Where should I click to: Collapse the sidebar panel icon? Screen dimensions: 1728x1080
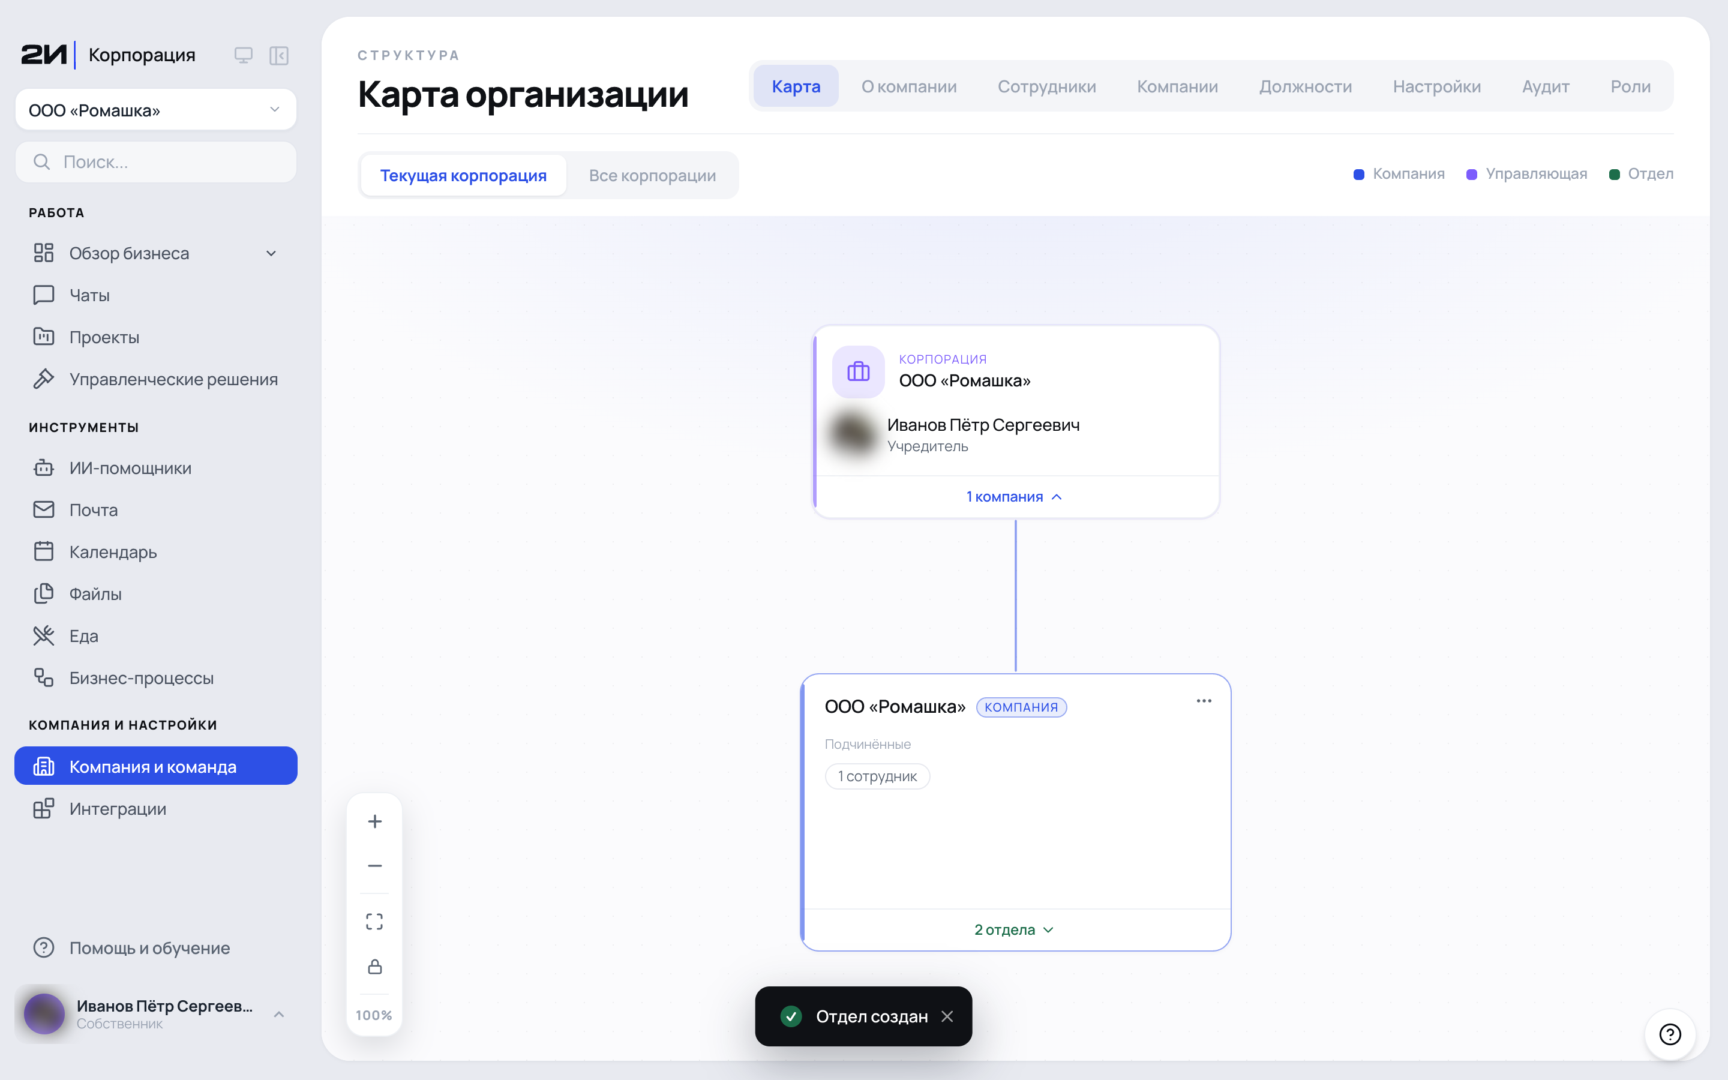tap(279, 55)
